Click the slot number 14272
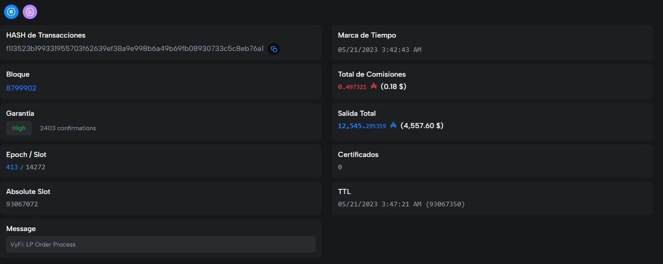Image resolution: width=663 pixels, height=264 pixels. [36, 167]
